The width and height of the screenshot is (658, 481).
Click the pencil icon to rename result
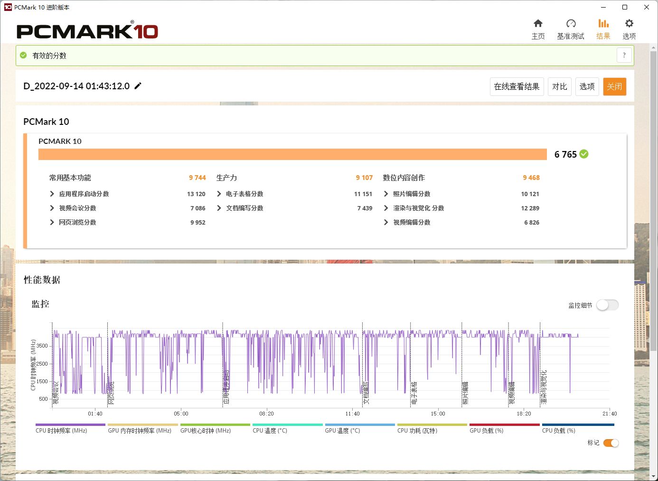coord(138,86)
